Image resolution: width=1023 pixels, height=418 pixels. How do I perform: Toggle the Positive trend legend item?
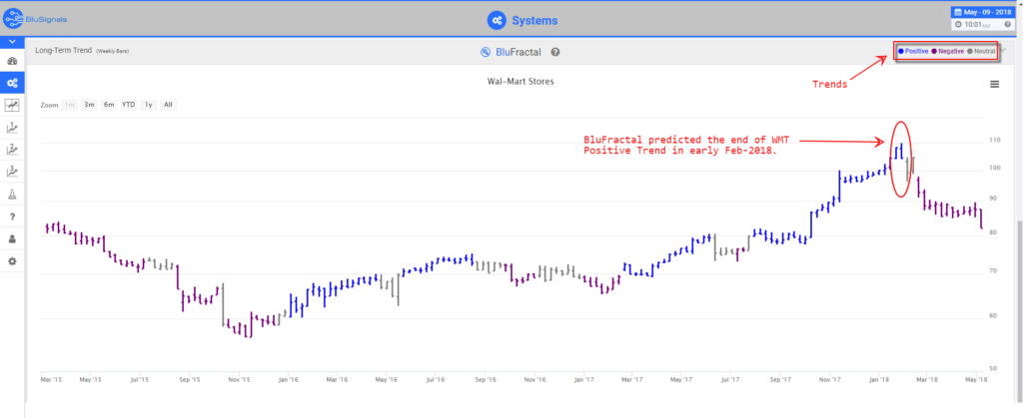click(913, 51)
